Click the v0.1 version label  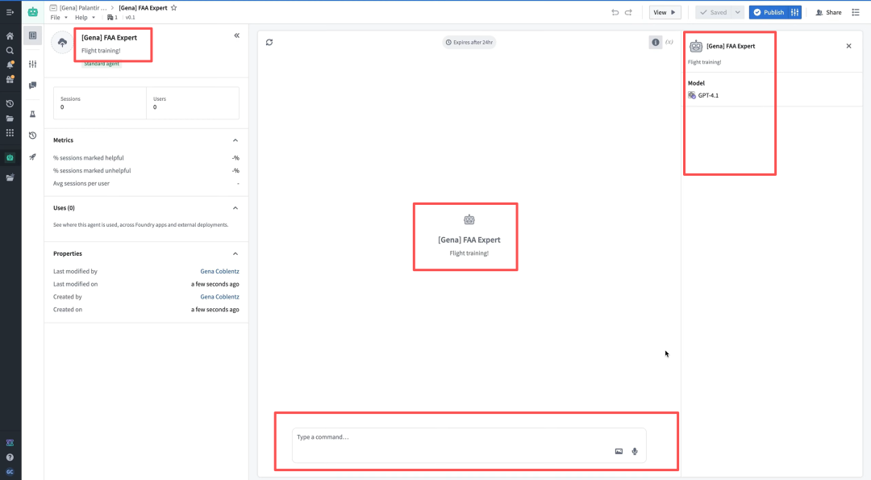click(x=131, y=17)
